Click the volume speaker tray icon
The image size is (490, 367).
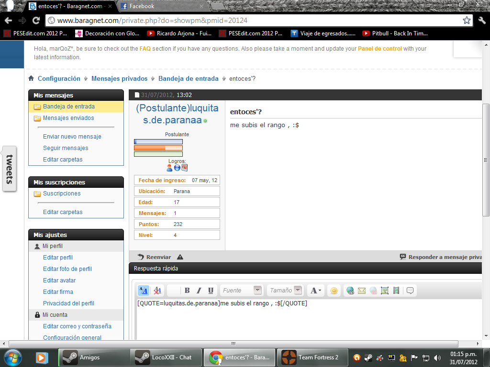[437, 357]
